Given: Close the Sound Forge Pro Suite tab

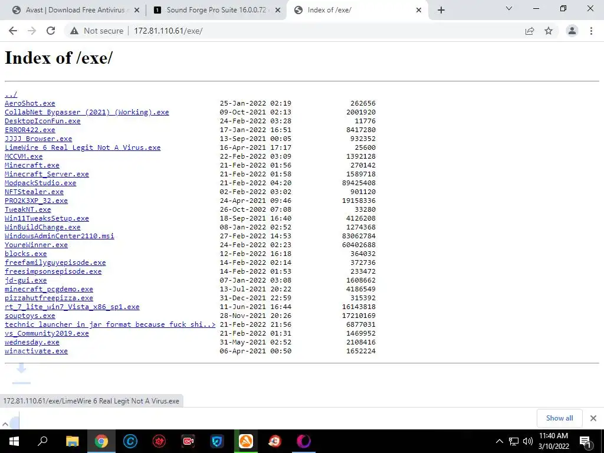Looking at the screenshot, I should tap(278, 11).
